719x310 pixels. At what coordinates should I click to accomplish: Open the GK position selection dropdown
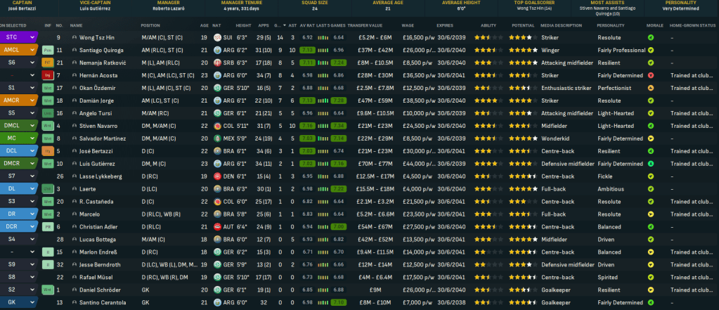(x=32, y=303)
